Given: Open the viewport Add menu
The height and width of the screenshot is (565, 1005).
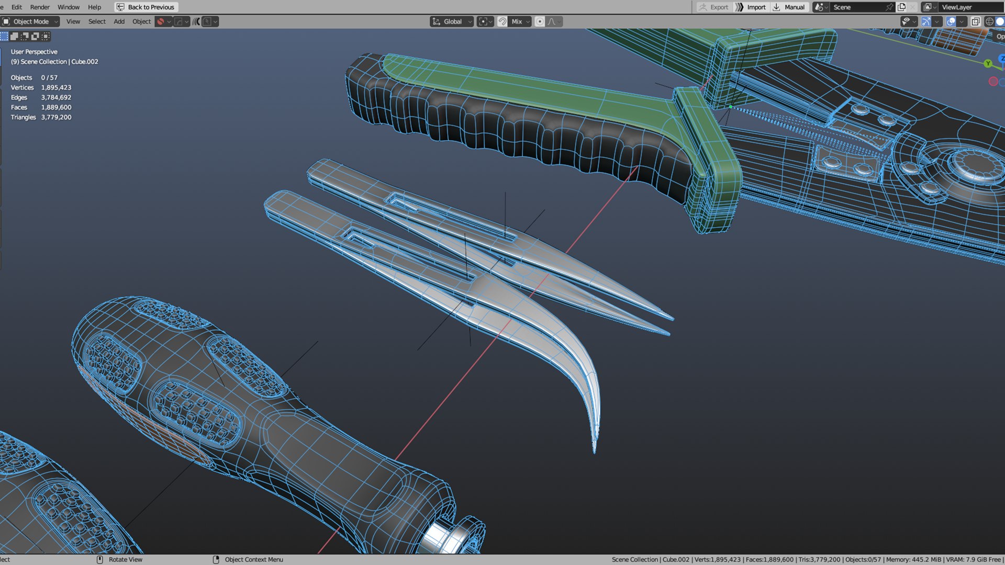Looking at the screenshot, I should [119, 21].
